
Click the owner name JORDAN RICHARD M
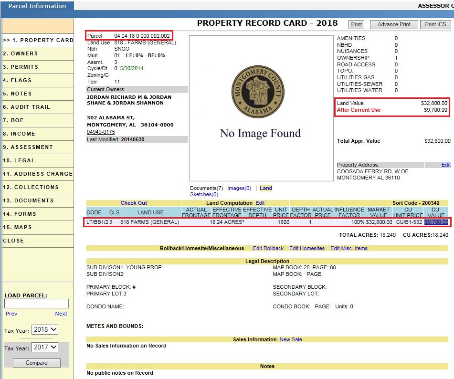pyautogui.click(x=112, y=97)
